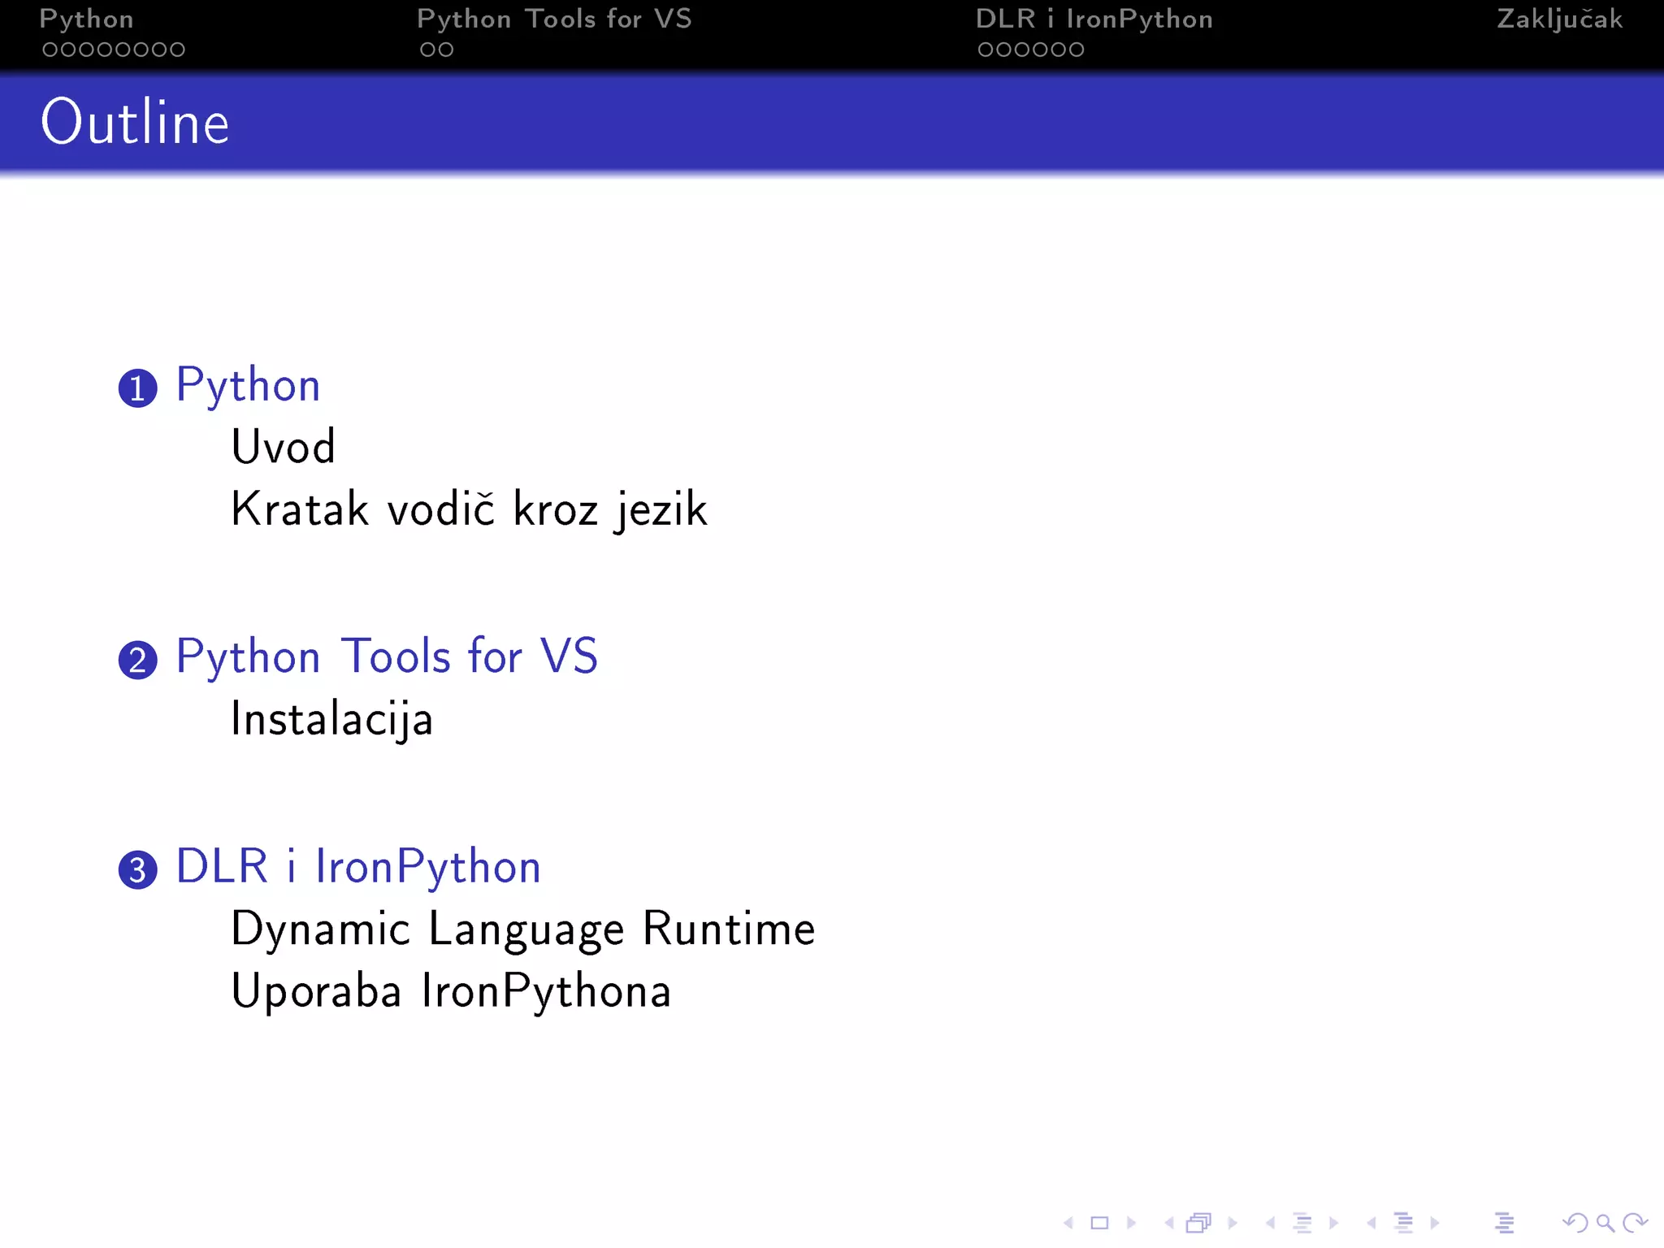Go to previous slide using left arrow
1664x1248 pixels.
(x=1069, y=1222)
